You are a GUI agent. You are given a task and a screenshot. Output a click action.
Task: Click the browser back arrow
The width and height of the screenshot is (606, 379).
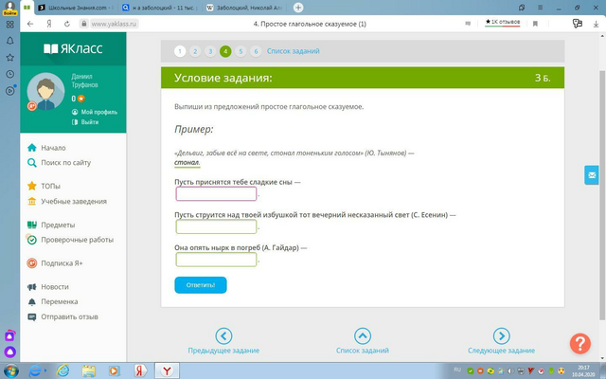click(x=30, y=24)
